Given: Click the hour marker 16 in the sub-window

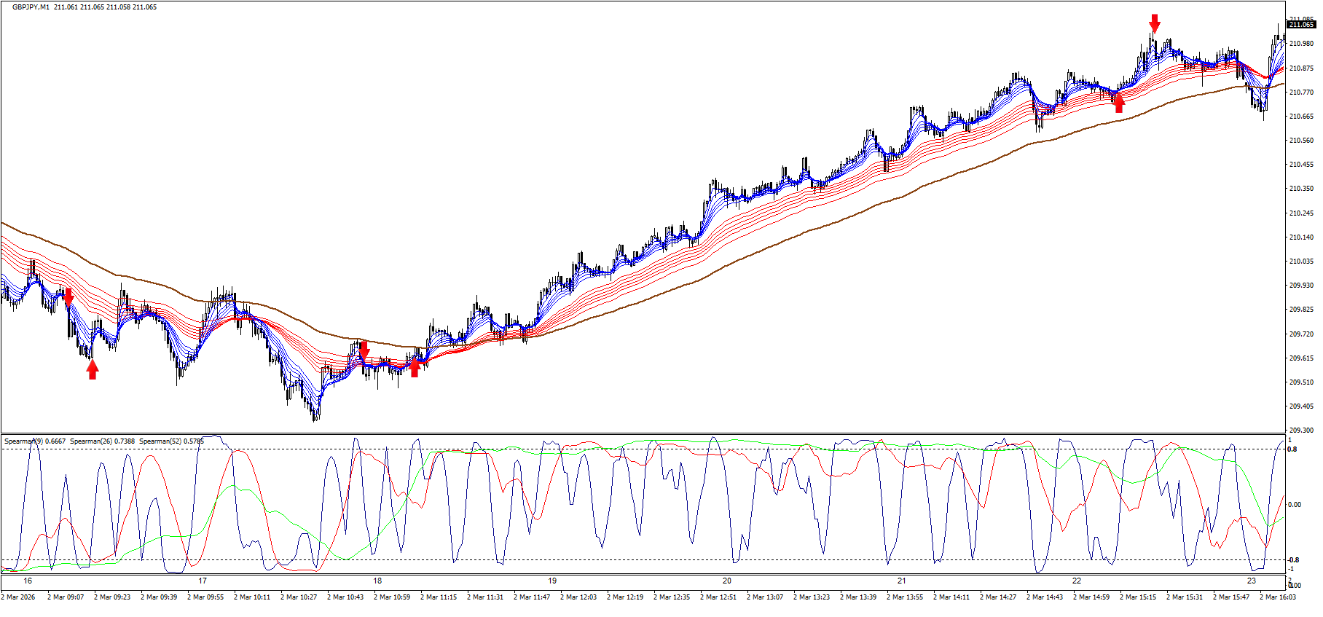Looking at the screenshot, I should pos(28,581).
